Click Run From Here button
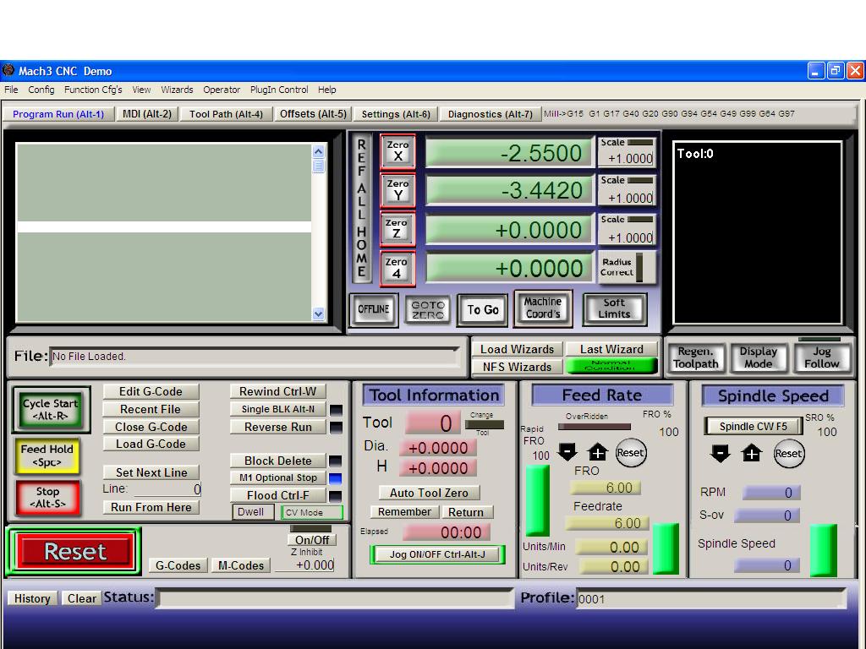The image size is (866, 649). click(x=151, y=508)
